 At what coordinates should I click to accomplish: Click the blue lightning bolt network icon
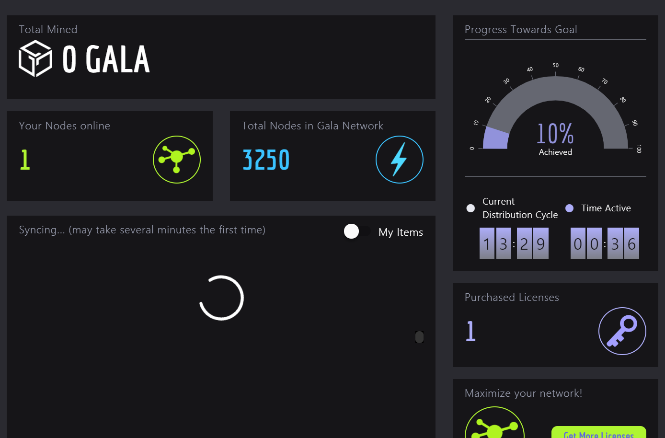click(400, 160)
